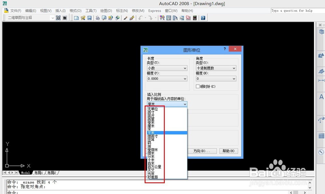Open the 绘图(D) menu
The image size is (325, 194).
106,11
